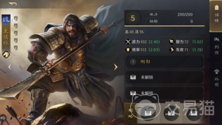Tap the experience progress bar
The height and width of the screenshot is (125, 222).
coord(164,26)
